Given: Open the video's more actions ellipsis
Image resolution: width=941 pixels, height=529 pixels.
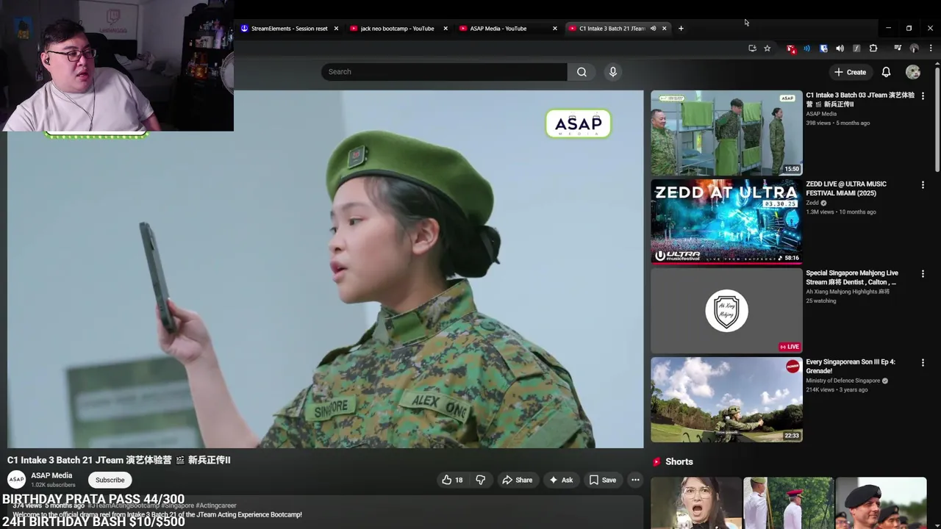Looking at the screenshot, I should pos(635,480).
